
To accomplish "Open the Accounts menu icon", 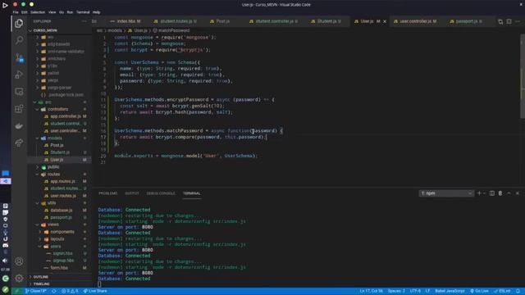I will click(x=19, y=261).
